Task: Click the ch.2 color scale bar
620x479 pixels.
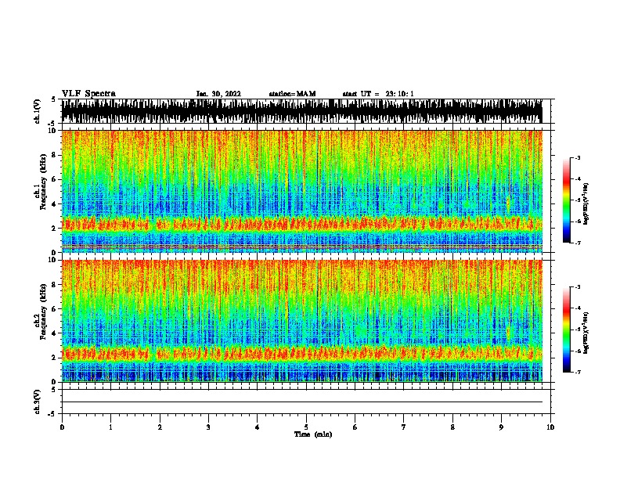Action: 567,330
